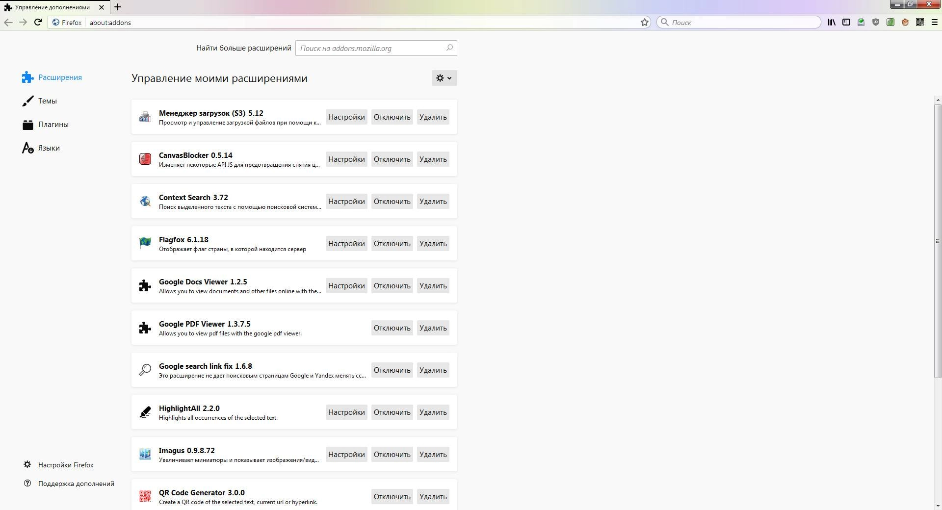Click the Imagus extension icon
Viewport: 942px width, 510px height.
pyautogui.click(x=145, y=454)
